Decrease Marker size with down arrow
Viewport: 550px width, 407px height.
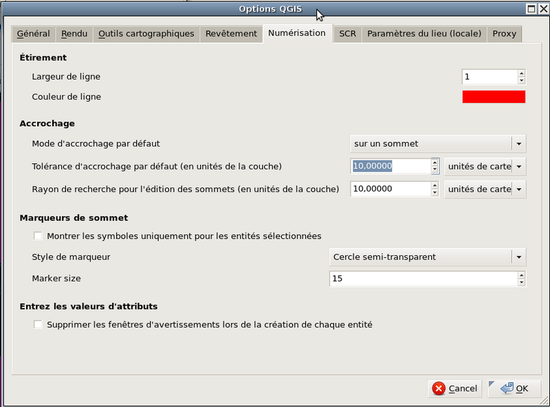[x=522, y=282]
